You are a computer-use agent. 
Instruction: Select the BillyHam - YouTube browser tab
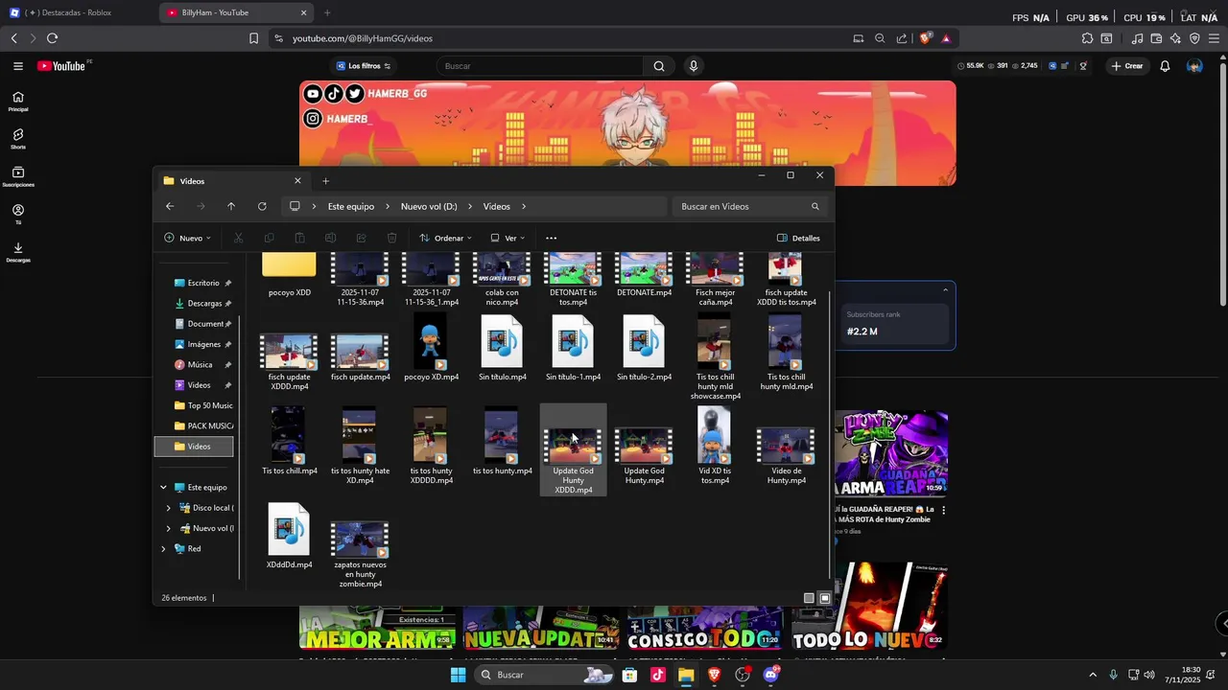(236, 12)
